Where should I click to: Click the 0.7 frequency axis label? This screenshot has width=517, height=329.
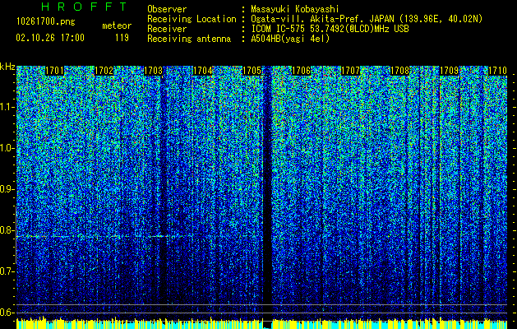(7, 271)
